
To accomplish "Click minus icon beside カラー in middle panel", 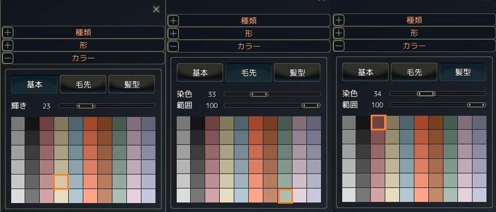I will (173, 46).
